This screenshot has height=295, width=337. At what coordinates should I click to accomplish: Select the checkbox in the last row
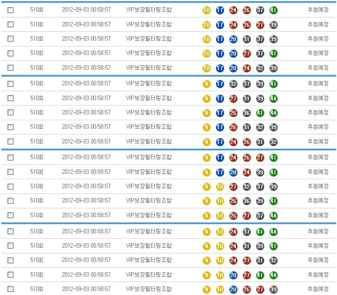(11, 289)
